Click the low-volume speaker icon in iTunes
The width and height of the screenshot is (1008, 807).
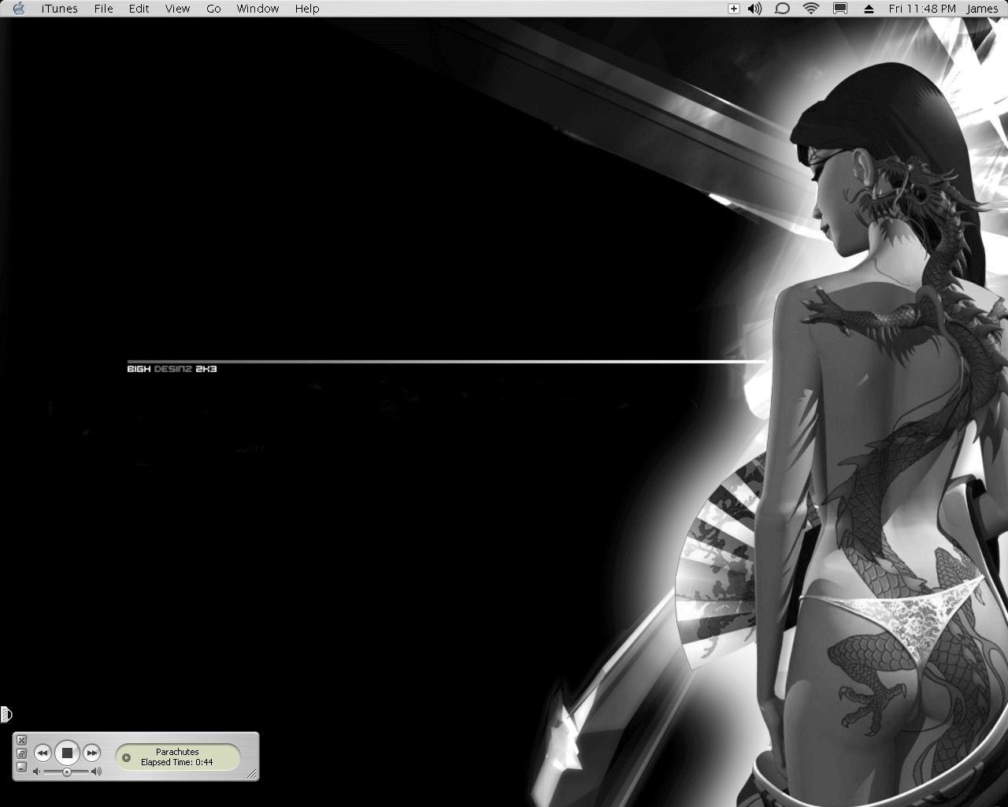37,772
